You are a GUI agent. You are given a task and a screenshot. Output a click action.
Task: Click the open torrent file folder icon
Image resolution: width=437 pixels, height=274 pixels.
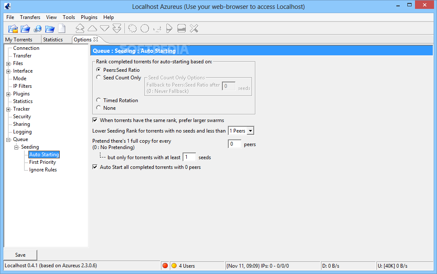pos(25,29)
